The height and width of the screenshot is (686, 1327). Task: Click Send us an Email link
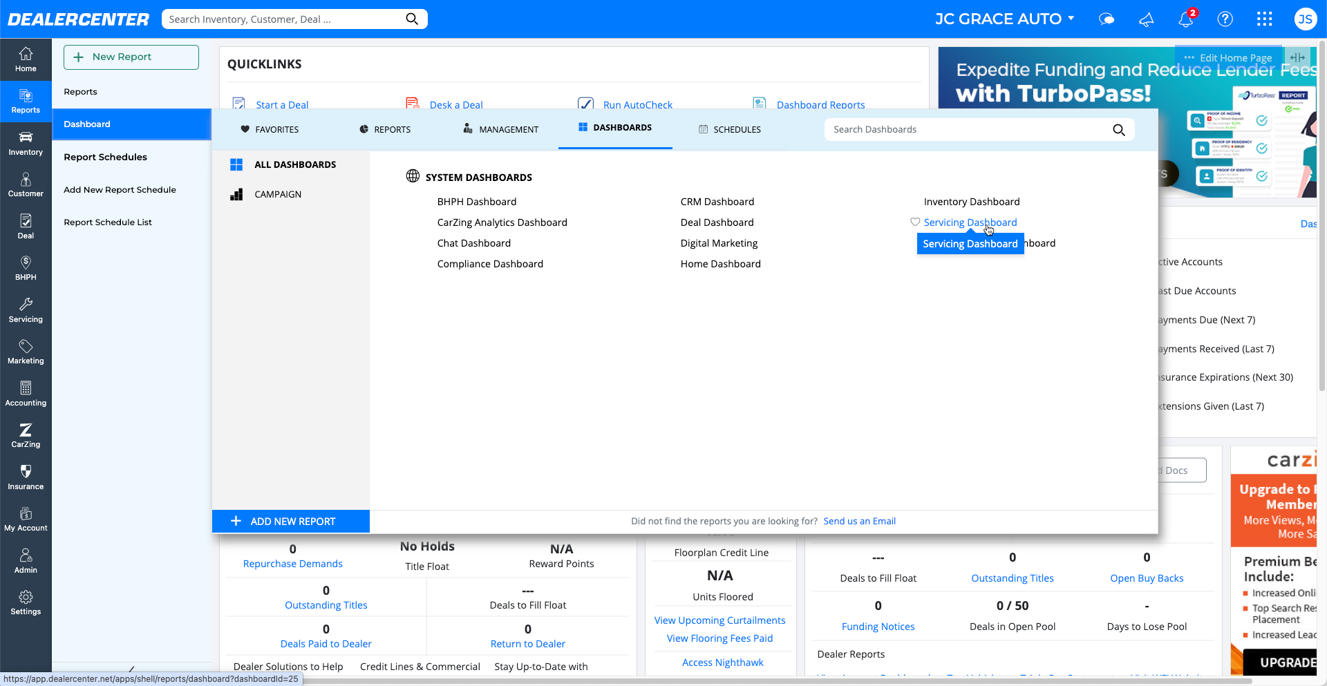pos(859,521)
